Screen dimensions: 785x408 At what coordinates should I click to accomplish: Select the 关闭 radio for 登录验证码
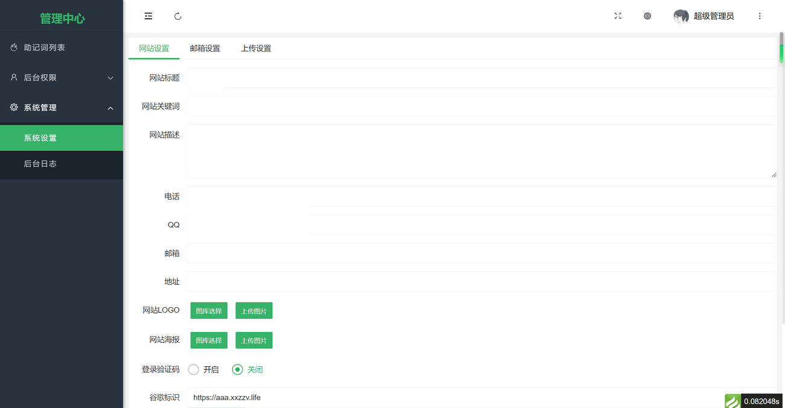click(237, 369)
